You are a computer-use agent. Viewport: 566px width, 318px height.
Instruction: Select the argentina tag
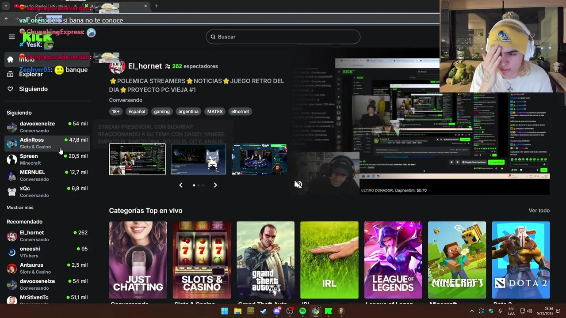click(188, 111)
